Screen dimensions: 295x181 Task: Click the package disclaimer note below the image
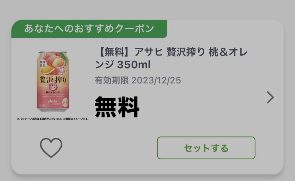pyautogui.click(x=53, y=119)
